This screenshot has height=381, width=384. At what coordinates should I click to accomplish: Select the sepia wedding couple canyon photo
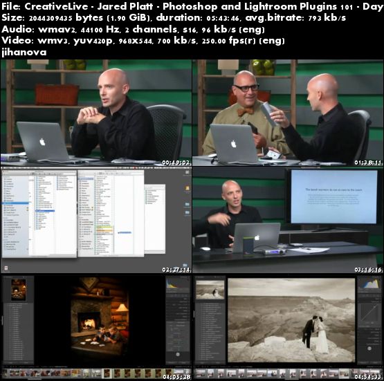(x=291, y=320)
